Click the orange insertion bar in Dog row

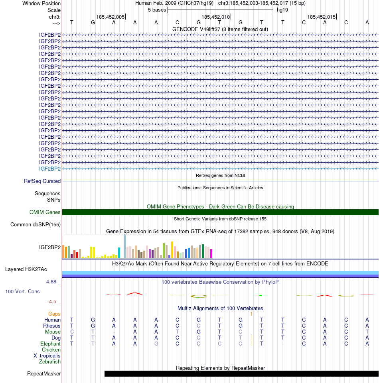(x=252, y=338)
